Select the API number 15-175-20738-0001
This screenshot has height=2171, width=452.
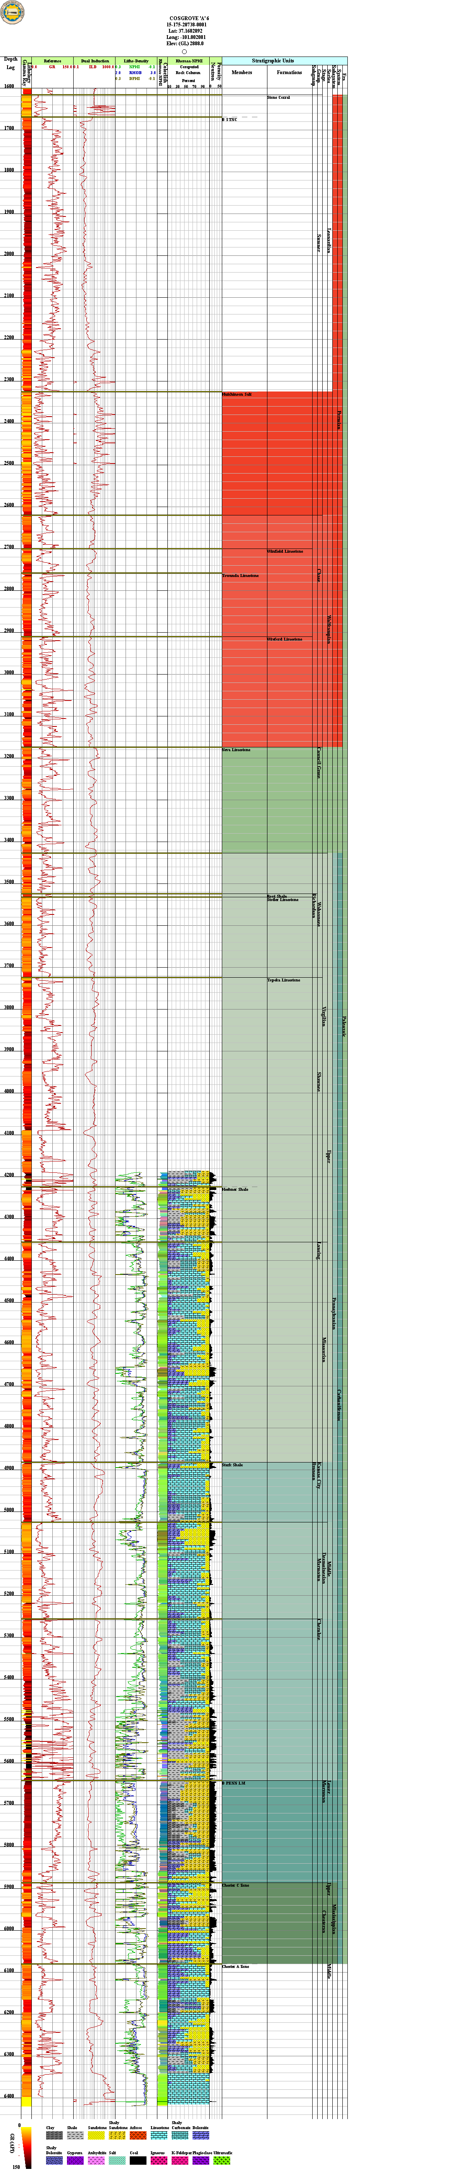pos(187,24)
